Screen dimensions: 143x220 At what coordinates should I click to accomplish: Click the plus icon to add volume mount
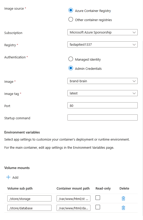(x=8, y=177)
